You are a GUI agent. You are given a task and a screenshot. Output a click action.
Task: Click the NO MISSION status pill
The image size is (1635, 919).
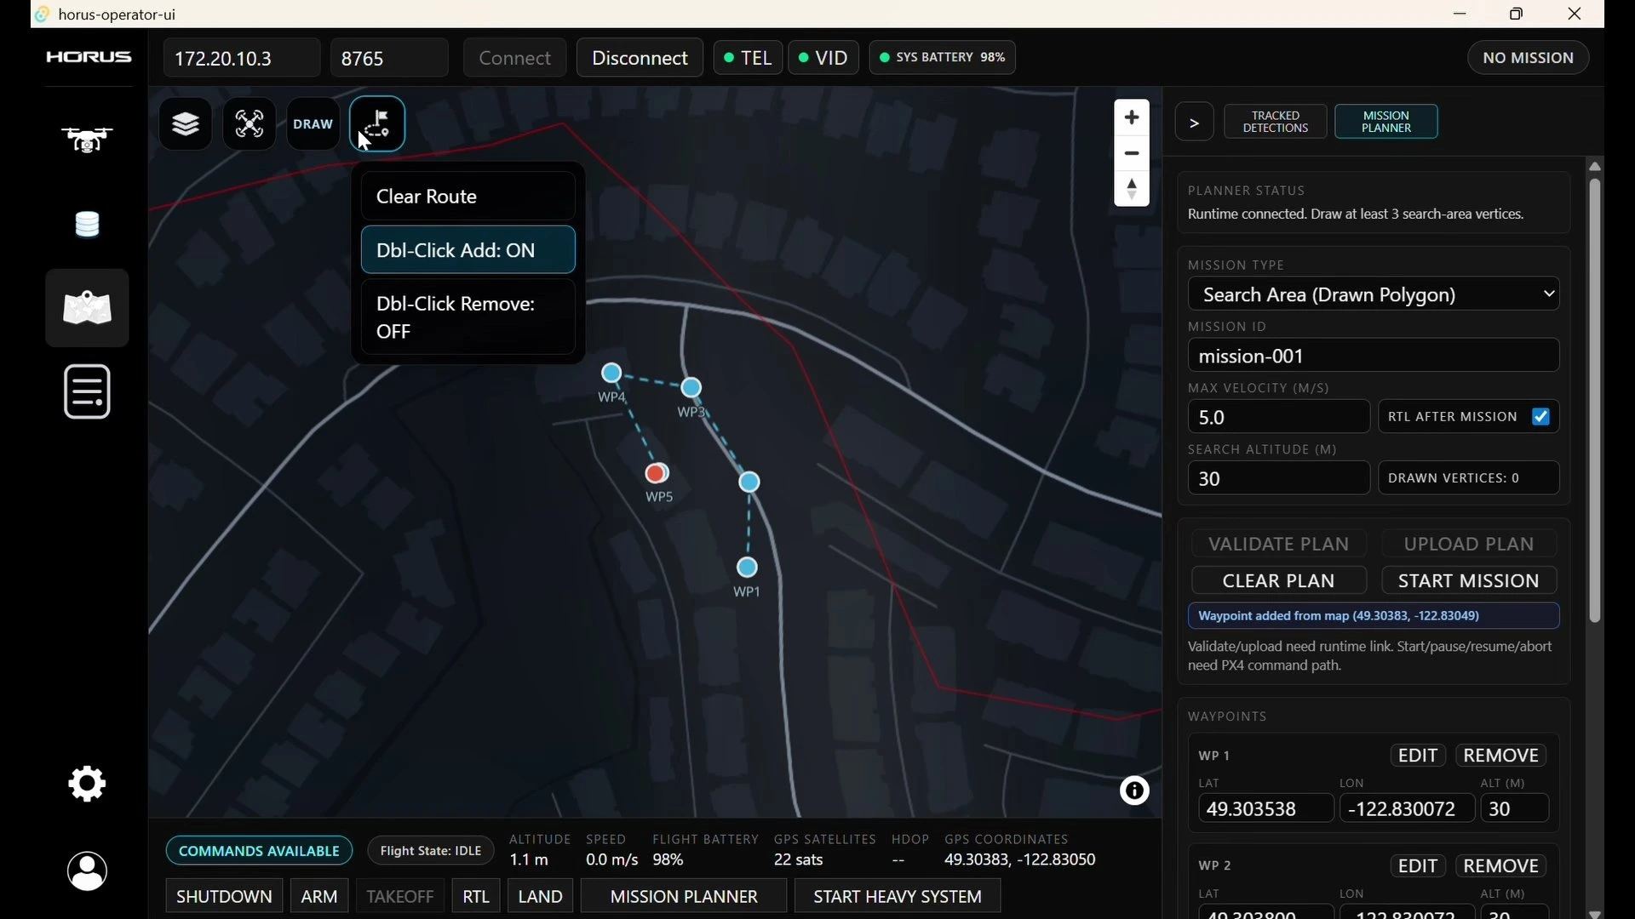pos(1528,58)
